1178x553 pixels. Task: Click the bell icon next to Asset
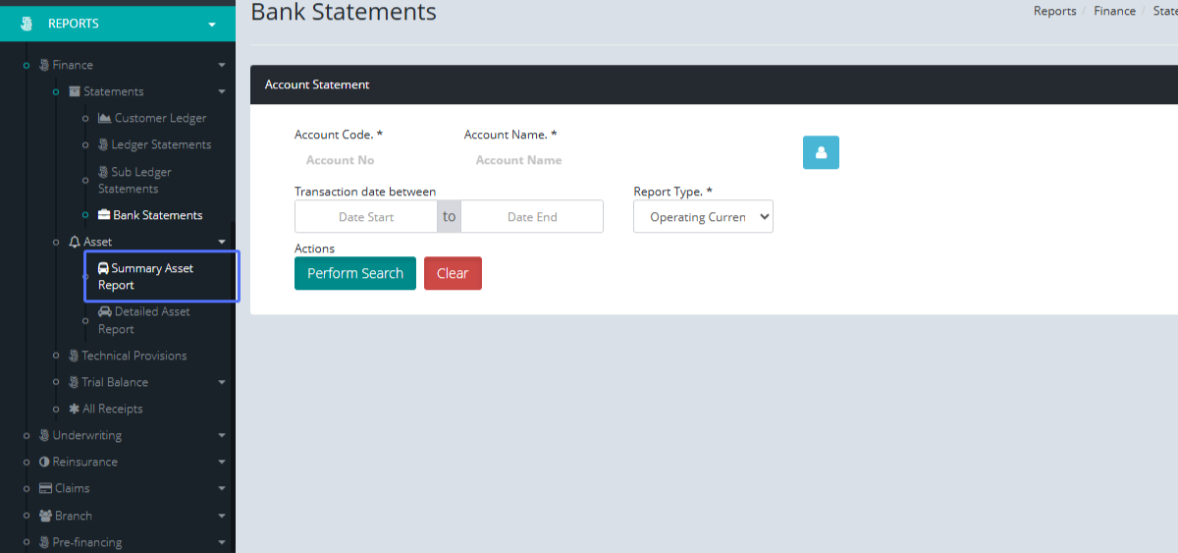point(75,242)
